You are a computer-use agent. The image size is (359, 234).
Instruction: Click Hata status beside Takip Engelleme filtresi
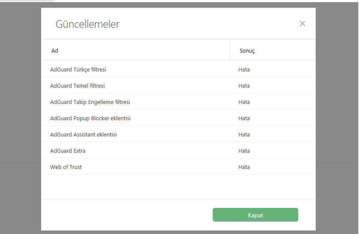(244, 102)
